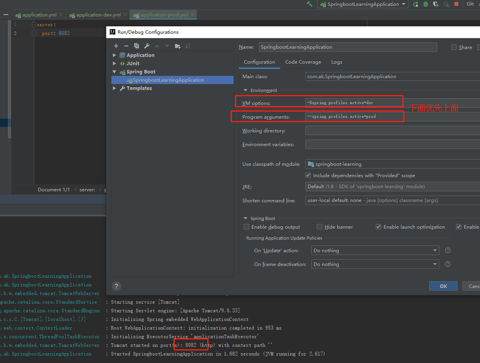480x363 pixels.
Task: Click the Working directory field
Action: [x=393, y=130]
